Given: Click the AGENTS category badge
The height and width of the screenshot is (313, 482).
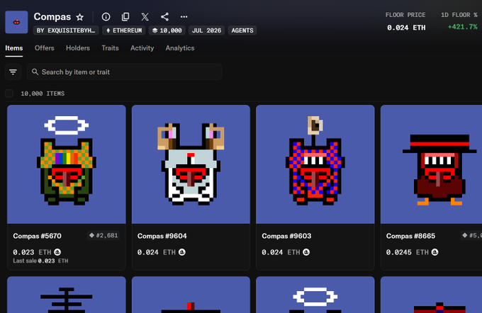Looking at the screenshot, I should pyautogui.click(x=242, y=30).
